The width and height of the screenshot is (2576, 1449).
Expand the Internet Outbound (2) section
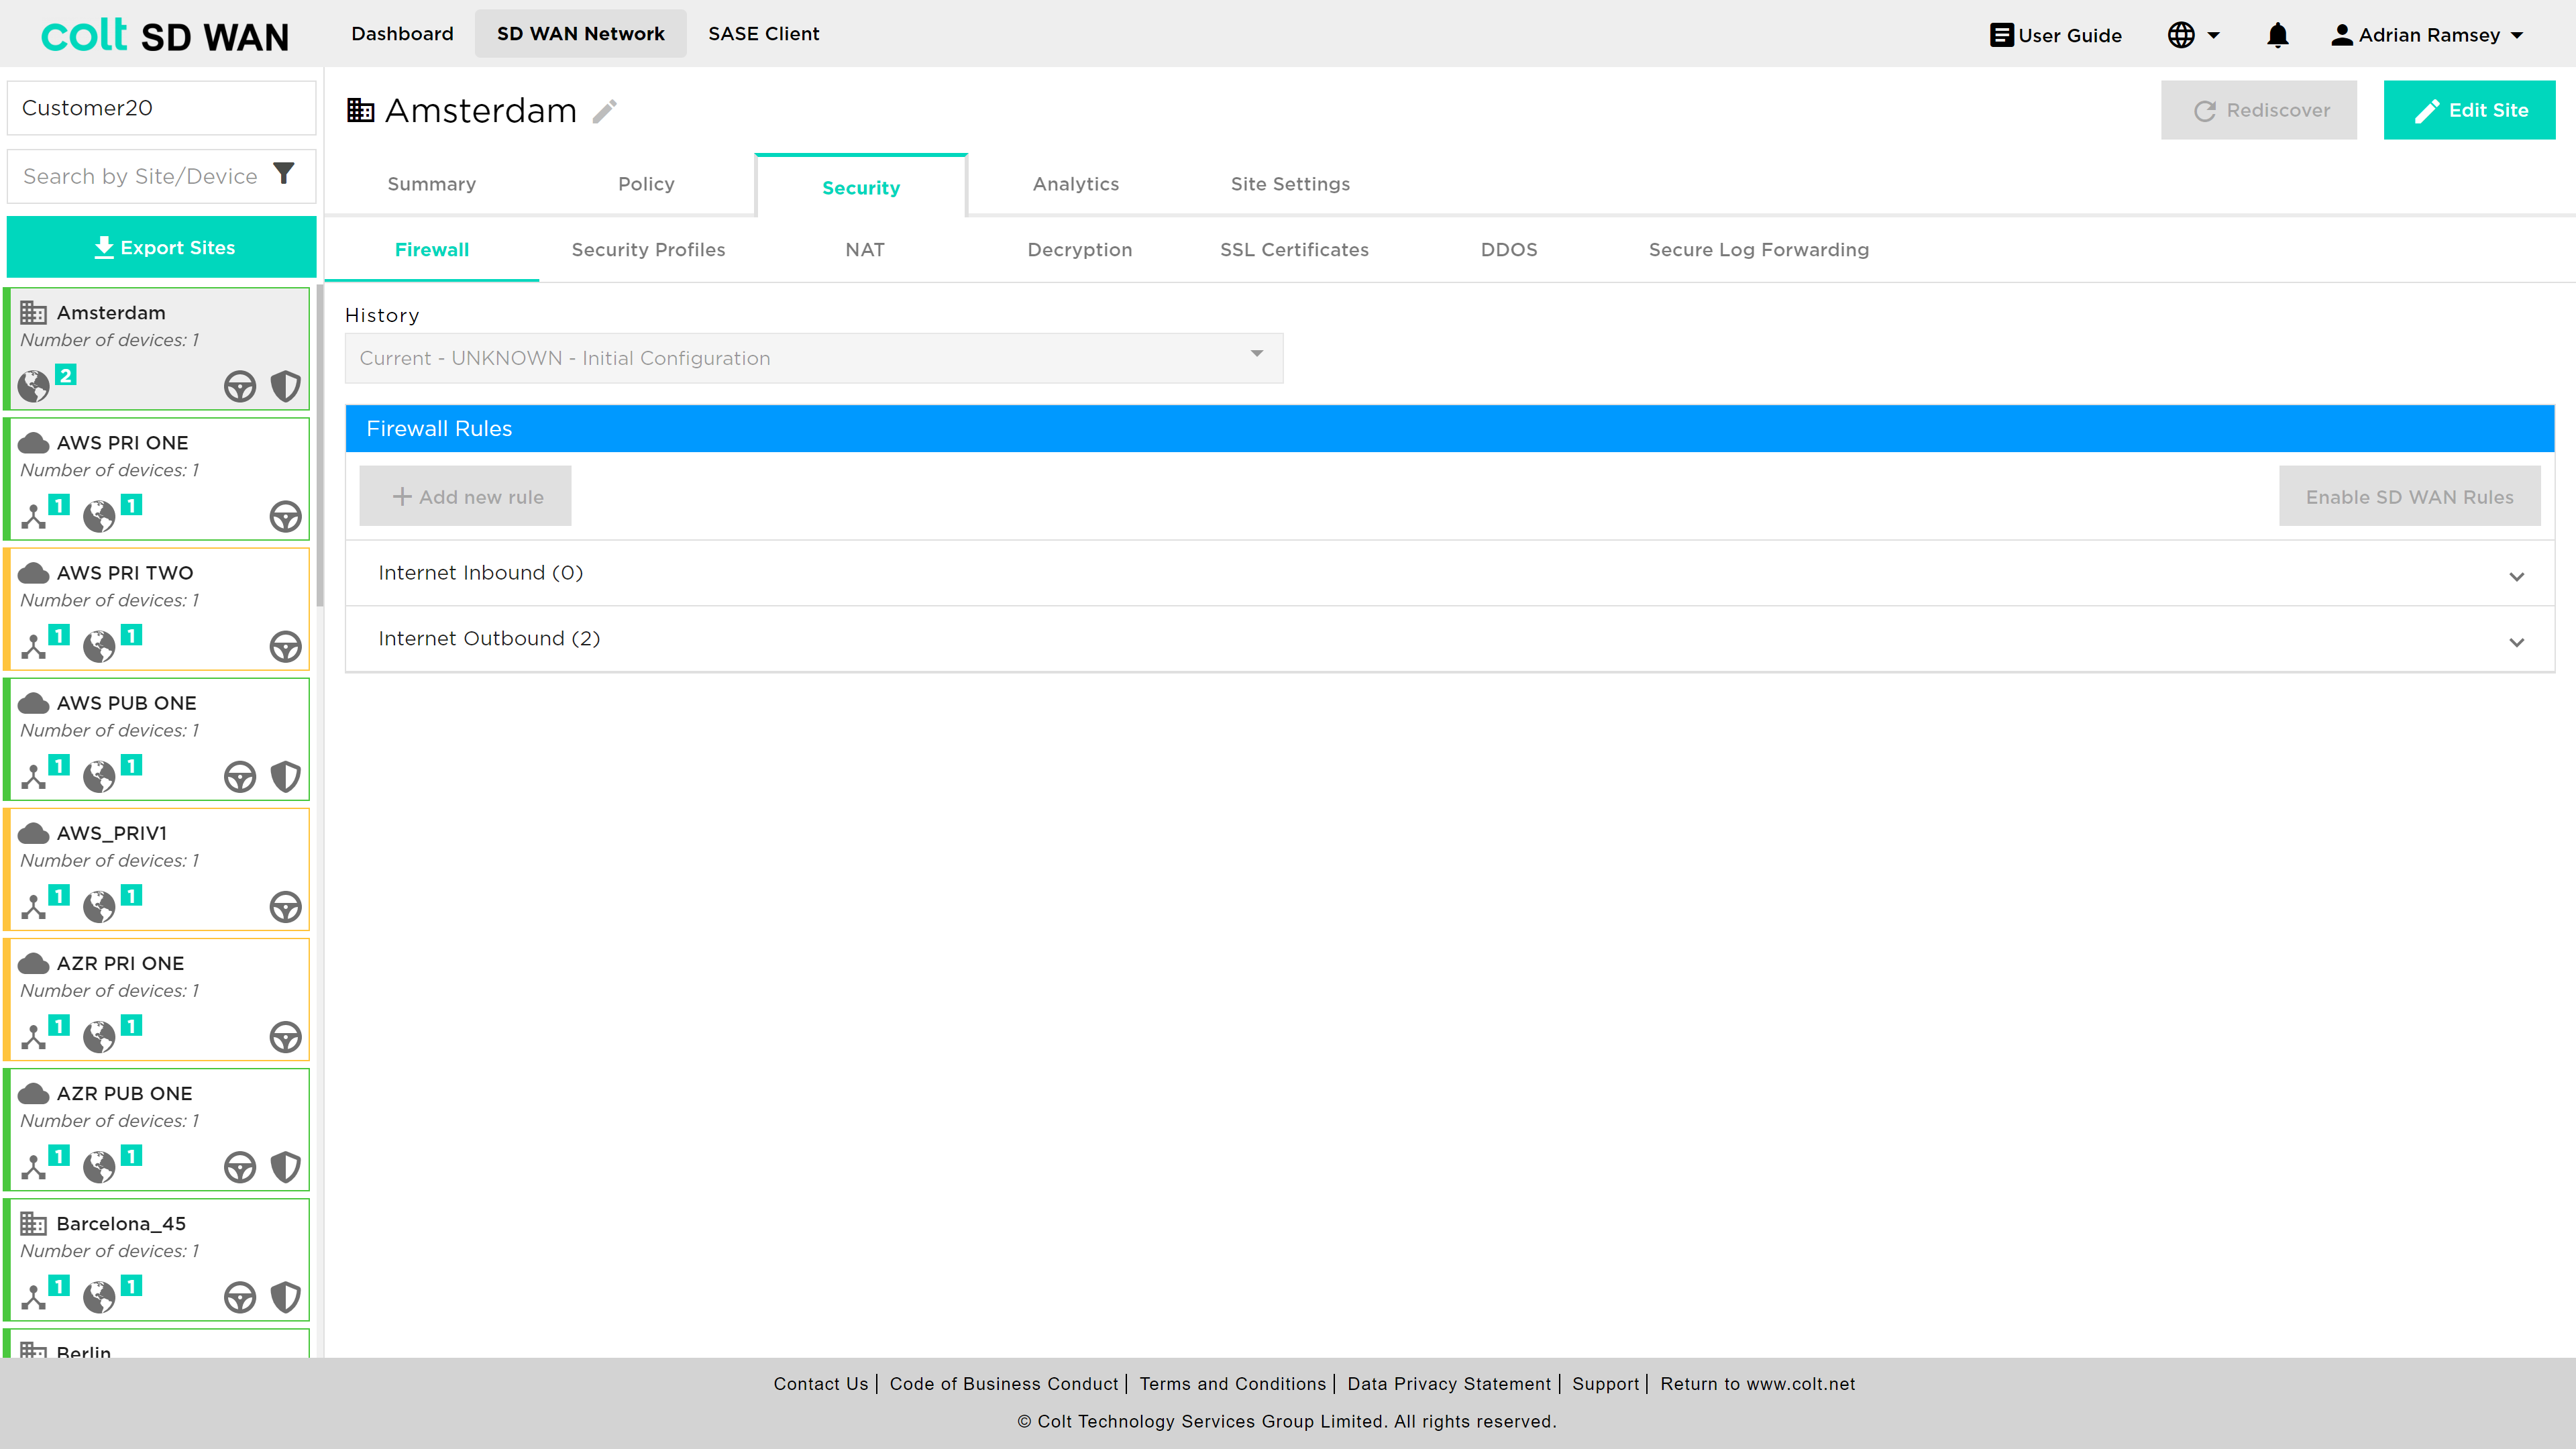point(1450,639)
